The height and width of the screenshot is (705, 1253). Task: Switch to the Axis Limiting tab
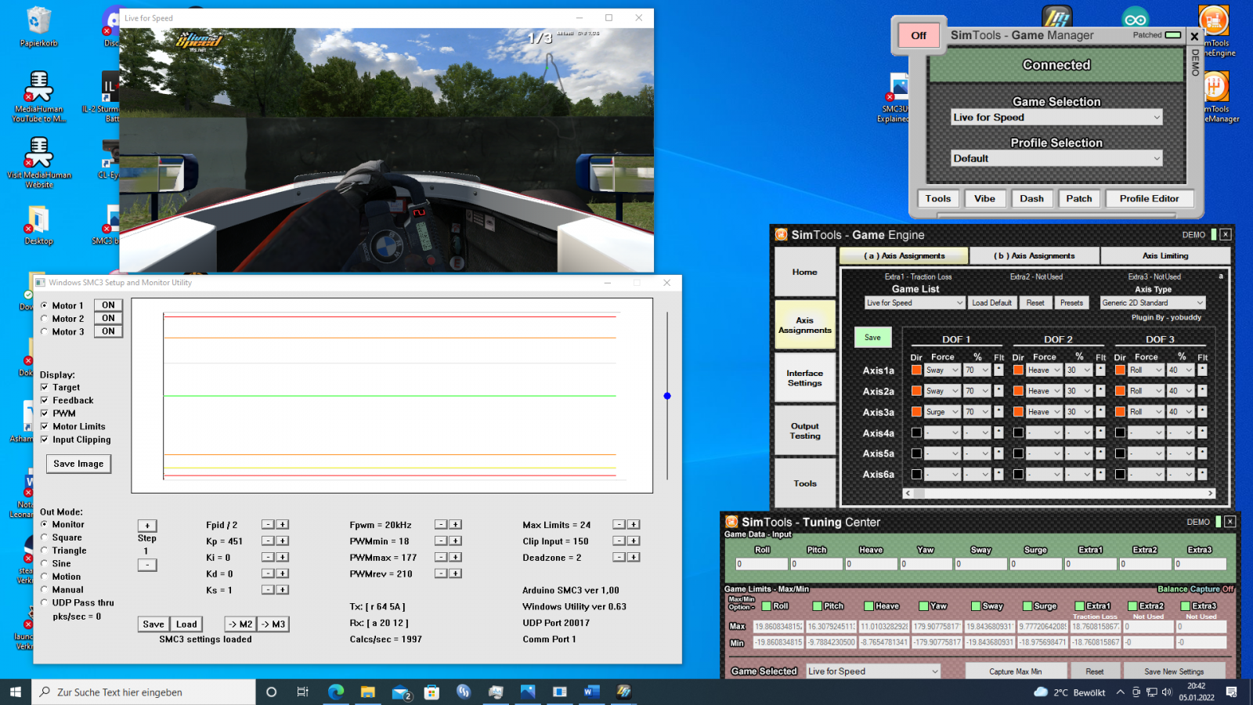pyautogui.click(x=1165, y=255)
